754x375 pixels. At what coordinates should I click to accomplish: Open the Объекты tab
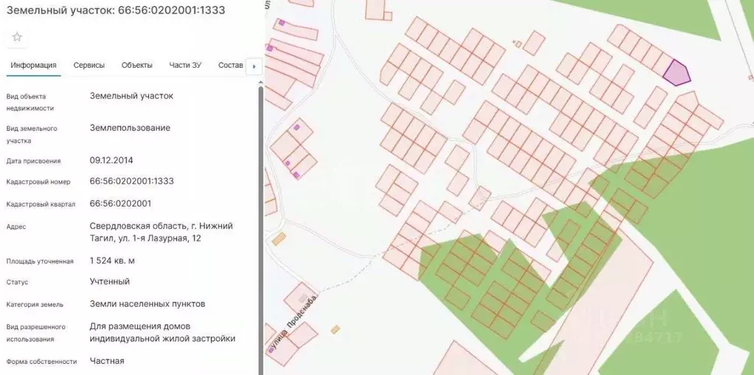click(x=136, y=65)
